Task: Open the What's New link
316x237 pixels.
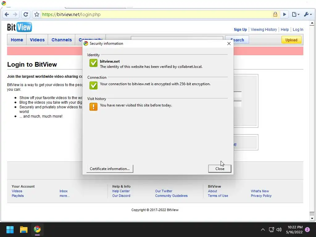Action: [260, 191]
